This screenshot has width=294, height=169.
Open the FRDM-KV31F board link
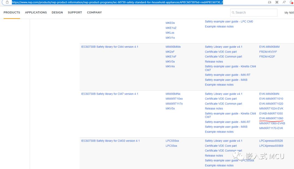(x=268, y=52)
